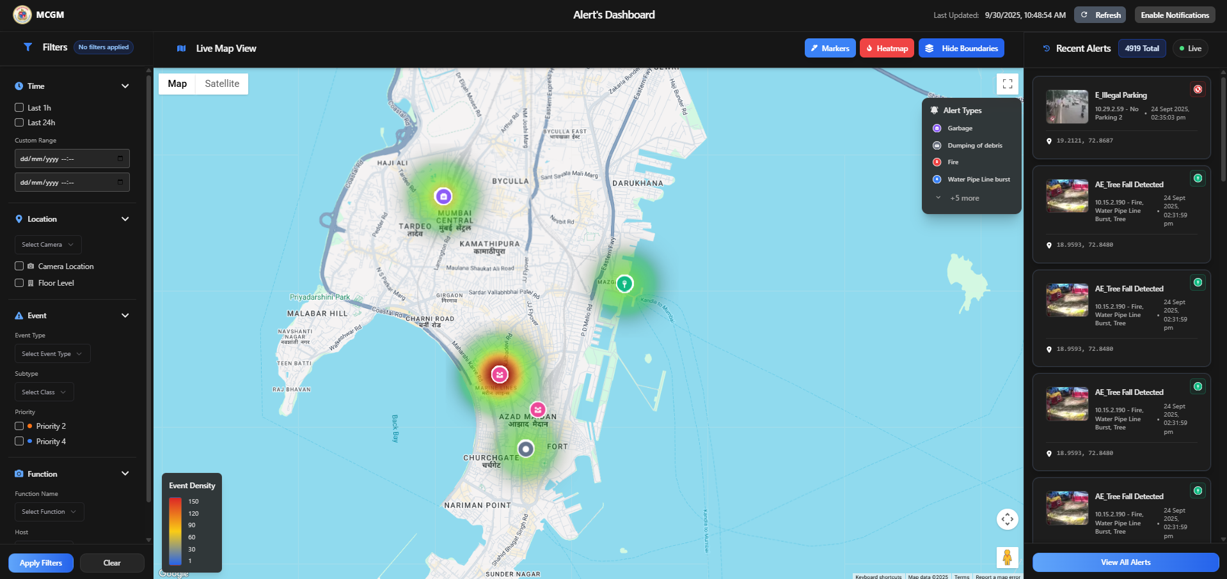The height and width of the screenshot is (579, 1227).
Task: Click the Garbage alert type icon
Action: click(x=936, y=128)
